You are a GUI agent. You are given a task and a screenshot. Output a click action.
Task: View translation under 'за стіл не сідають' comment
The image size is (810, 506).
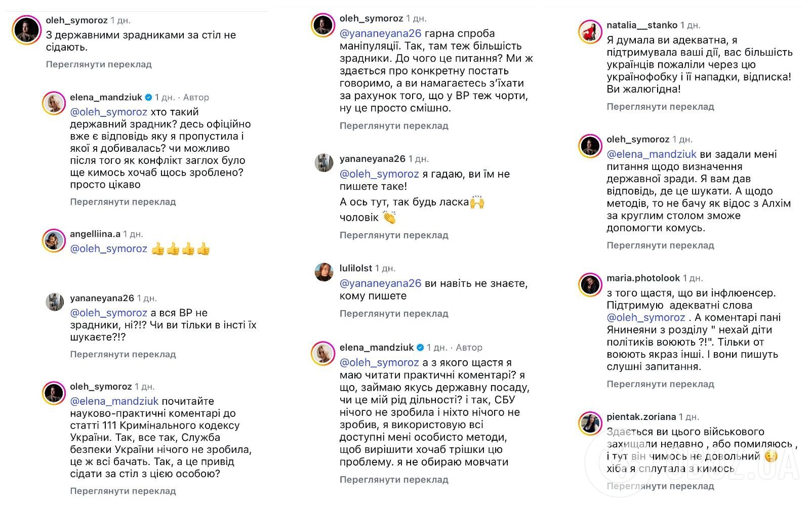[x=99, y=64]
